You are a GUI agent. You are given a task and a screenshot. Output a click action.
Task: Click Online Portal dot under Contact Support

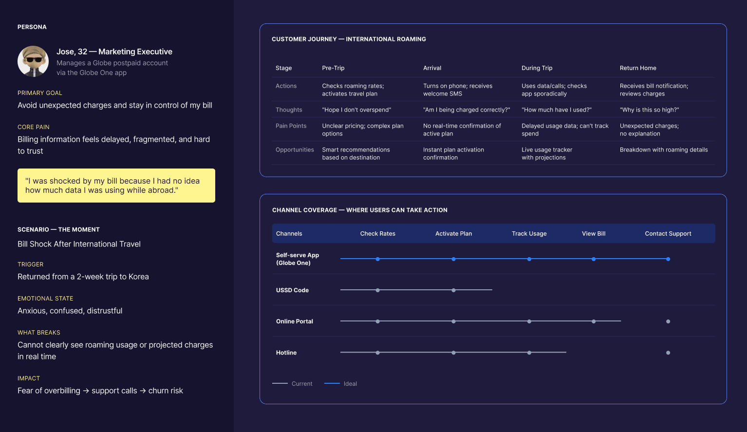pos(668,321)
